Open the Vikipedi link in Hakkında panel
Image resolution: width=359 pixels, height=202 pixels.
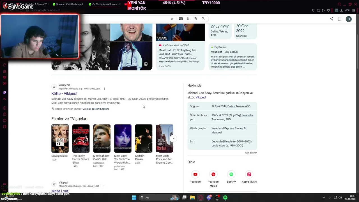pyautogui.click(x=201, y=97)
